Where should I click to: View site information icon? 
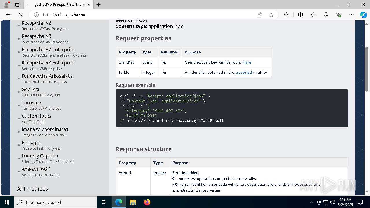coord(36,15)
